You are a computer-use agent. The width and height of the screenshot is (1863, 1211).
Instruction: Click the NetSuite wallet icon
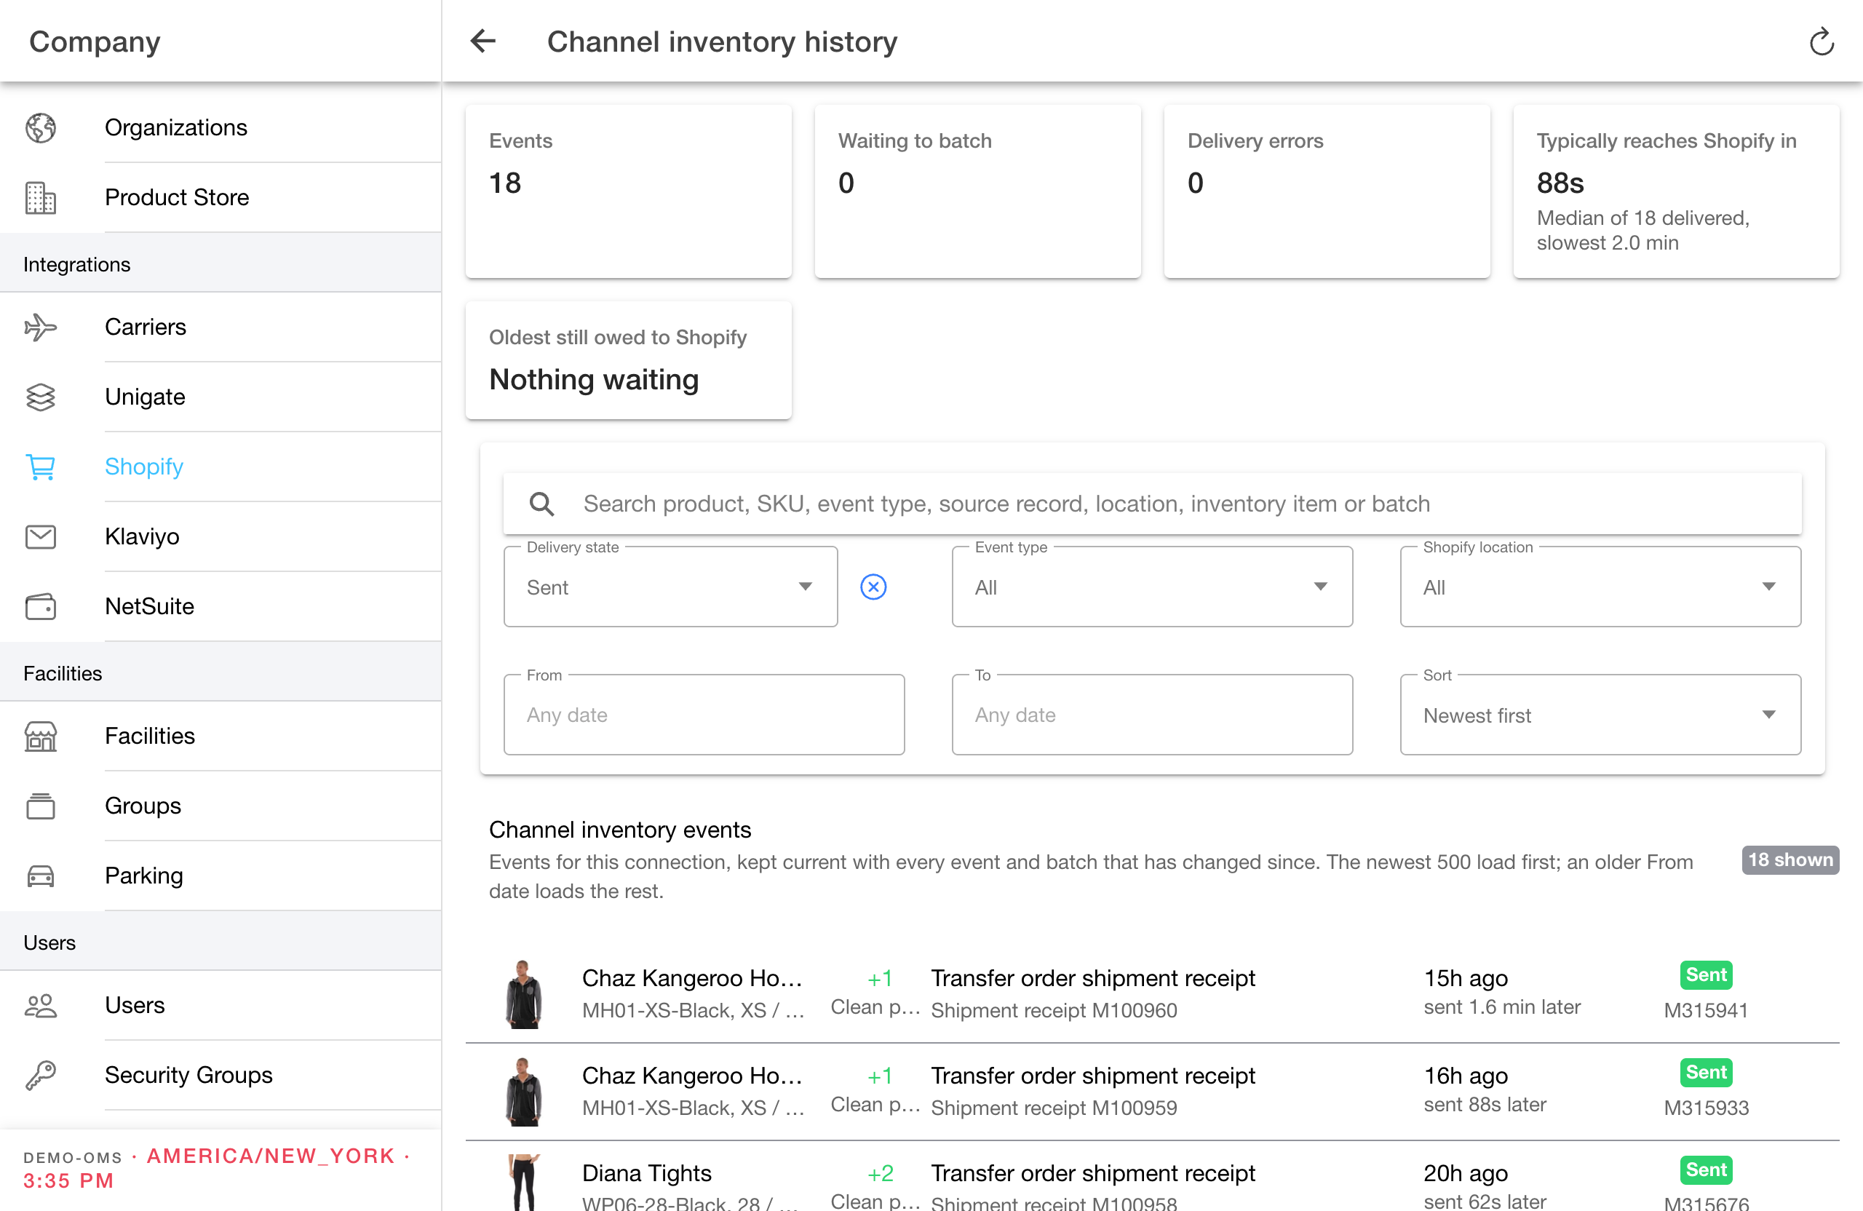point(41,606)
